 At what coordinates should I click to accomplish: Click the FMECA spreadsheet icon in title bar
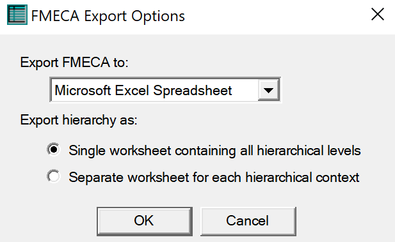17,15
